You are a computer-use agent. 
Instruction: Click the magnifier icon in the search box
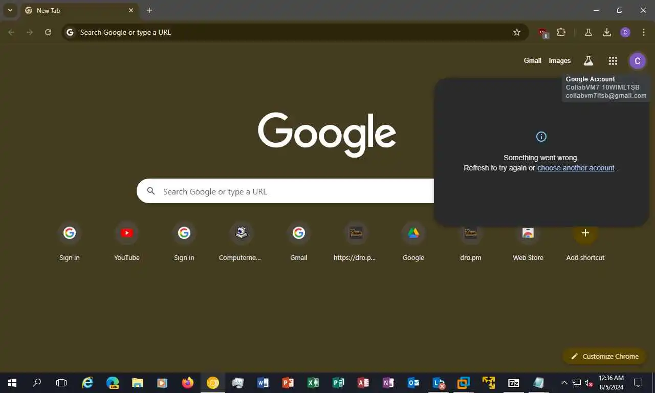(151, 191)
